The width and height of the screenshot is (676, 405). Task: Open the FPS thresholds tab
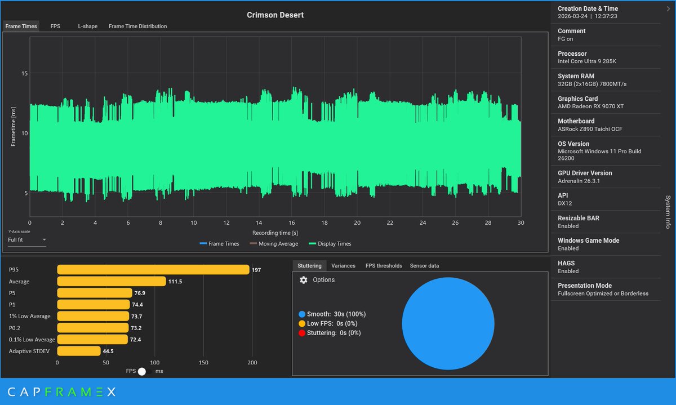(384, 265)
